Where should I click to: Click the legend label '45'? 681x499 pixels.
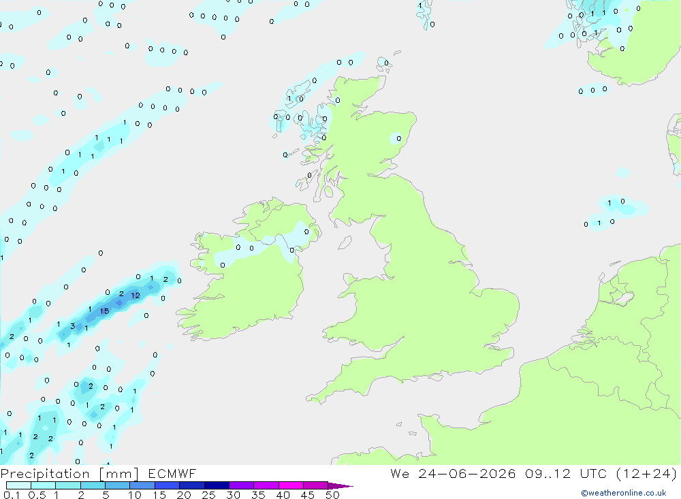308,495
